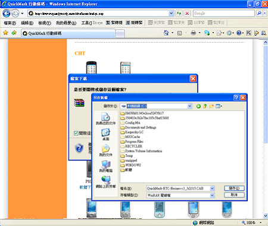Screen dimensions: 268x226
Task: Open the Print button dropdown arrow
Action: coord(200,33)
